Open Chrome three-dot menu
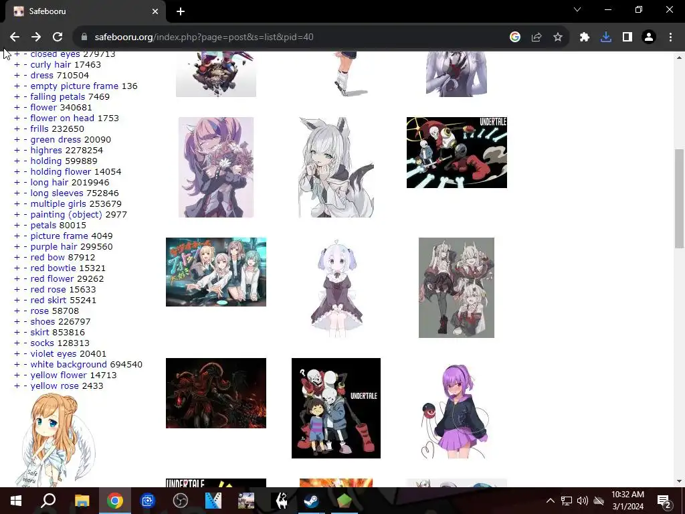 coord(670,37)
